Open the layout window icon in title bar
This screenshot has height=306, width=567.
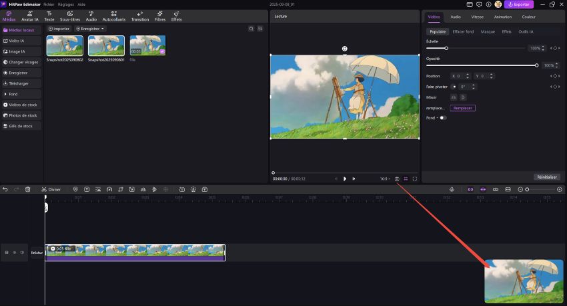click(x=470, y=5)
